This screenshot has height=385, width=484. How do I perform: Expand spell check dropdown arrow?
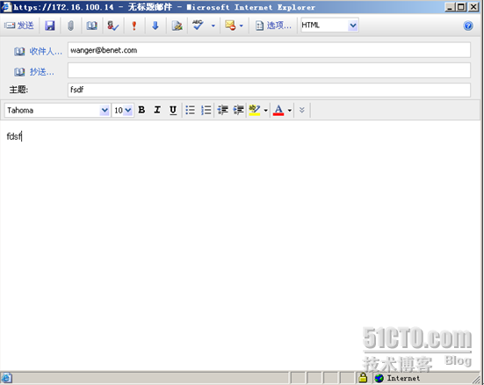click(x=213, y=25)
